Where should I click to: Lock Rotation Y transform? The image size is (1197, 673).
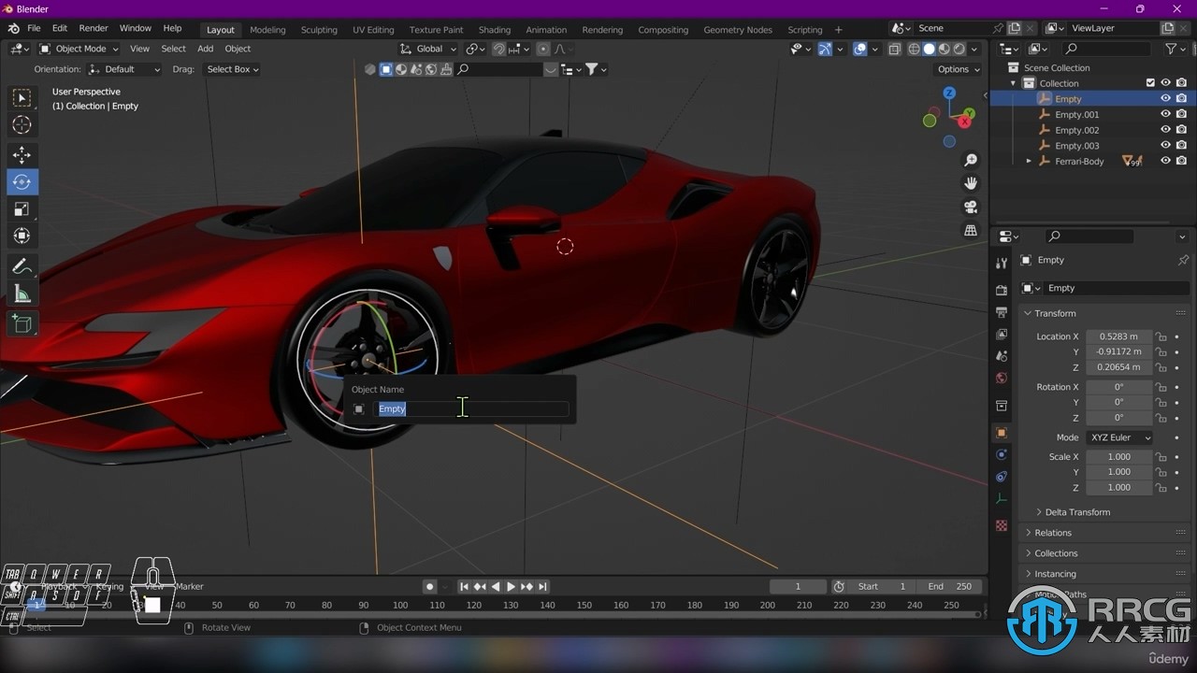point(1161,402)
